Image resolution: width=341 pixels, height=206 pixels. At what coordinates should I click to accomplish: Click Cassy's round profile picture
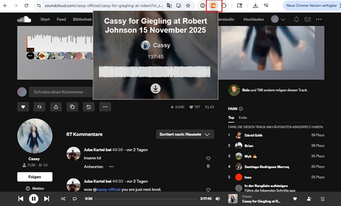(35, 136)
